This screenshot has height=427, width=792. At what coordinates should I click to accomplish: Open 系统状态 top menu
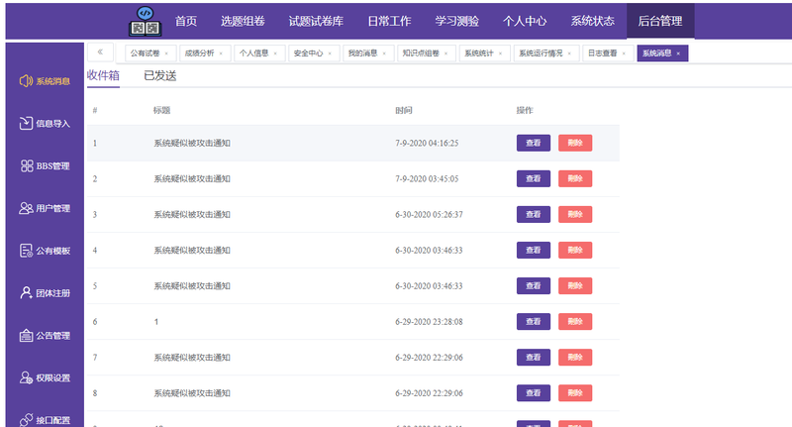(592, 21)
